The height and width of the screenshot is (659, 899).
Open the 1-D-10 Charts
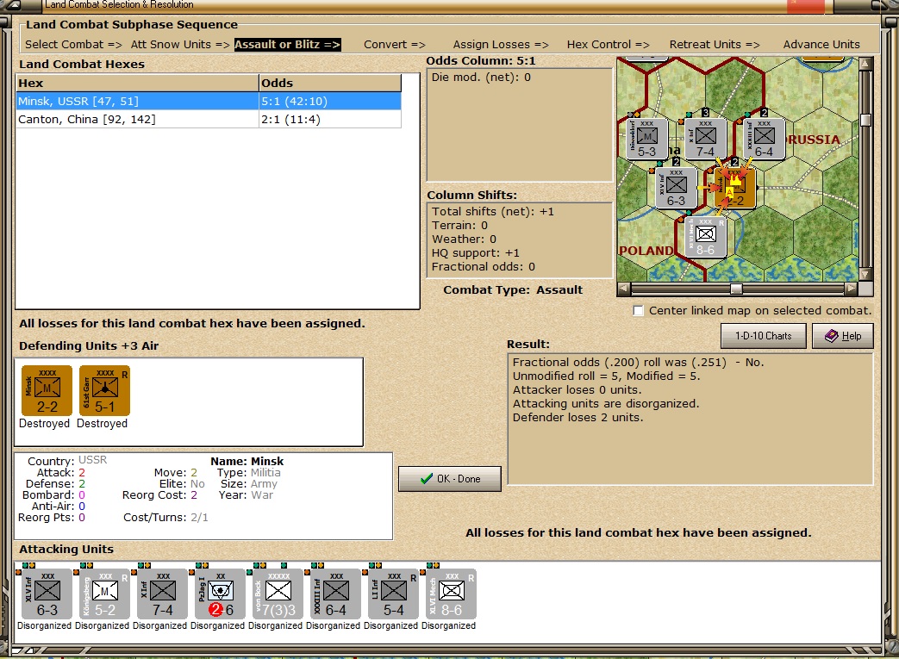click(763, 336)
